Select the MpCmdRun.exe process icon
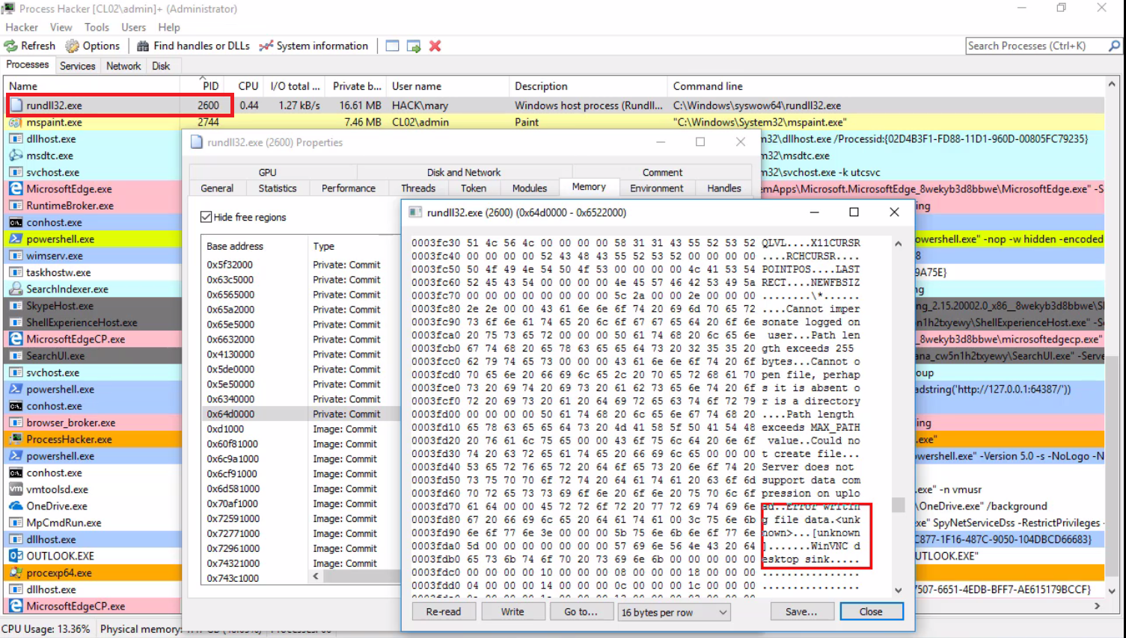Image resolution: width=1126 pixels, height=638 pixels. pyautogui.click(x=16, y=523)
